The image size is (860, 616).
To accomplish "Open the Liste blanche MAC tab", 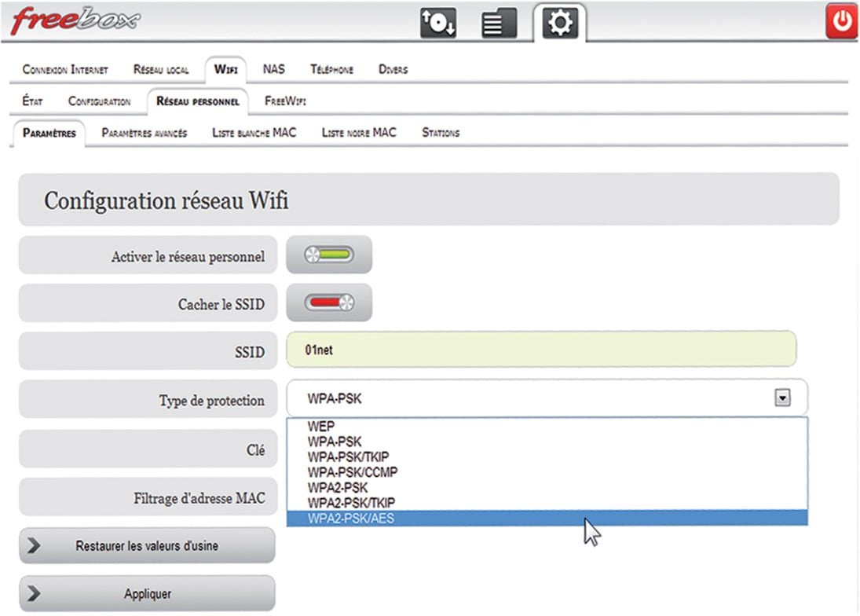I will pos(254,133).
